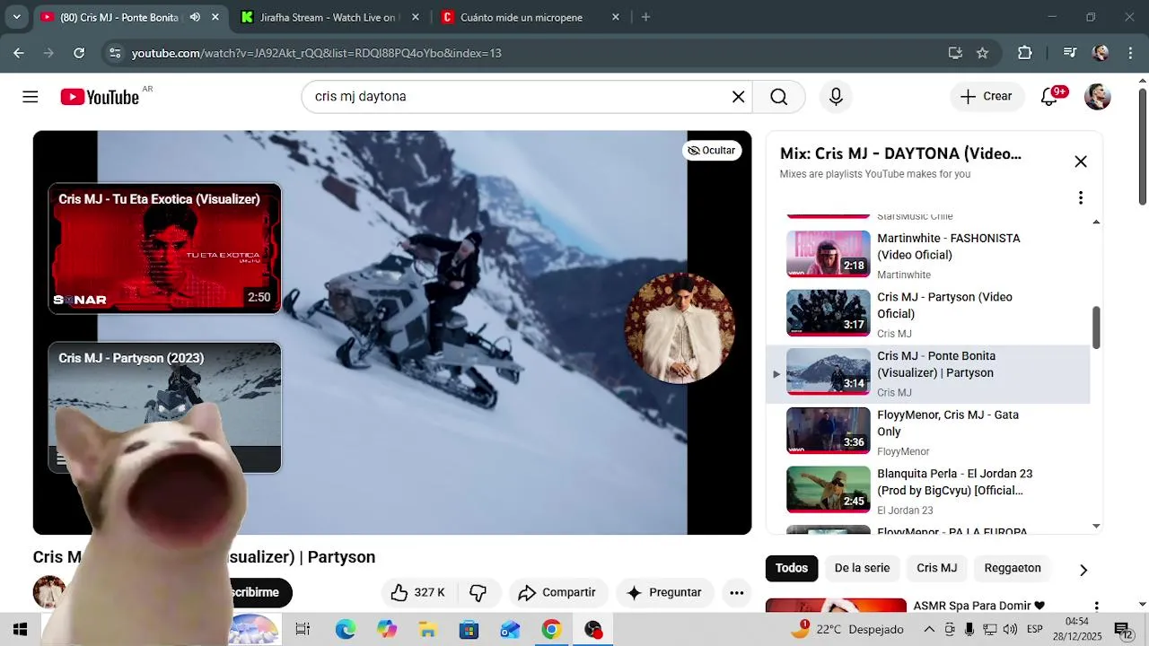Open File Explorer from taskbar
The height and width of the screenshot is (646, 1149).
[x=428, y=630]
